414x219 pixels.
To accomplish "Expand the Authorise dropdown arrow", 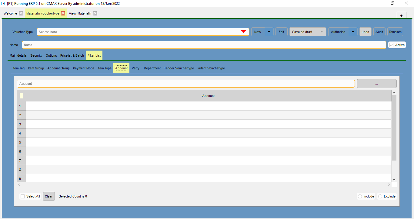I will click(x=353, y=32).
